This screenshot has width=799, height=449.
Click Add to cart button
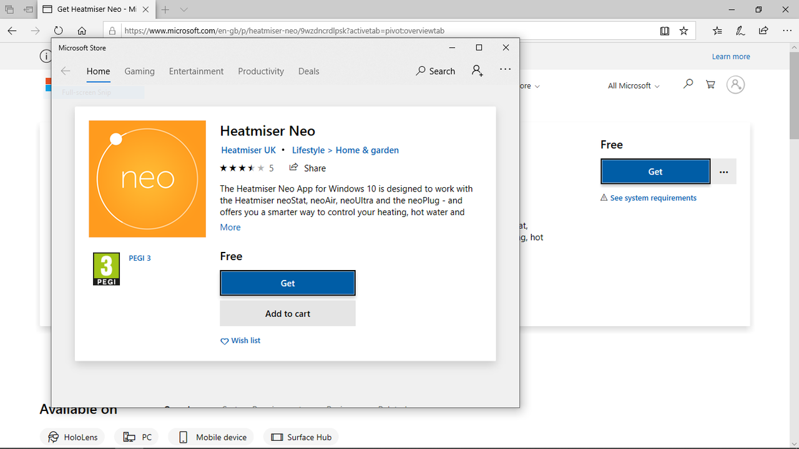click(x=288, y=314)
